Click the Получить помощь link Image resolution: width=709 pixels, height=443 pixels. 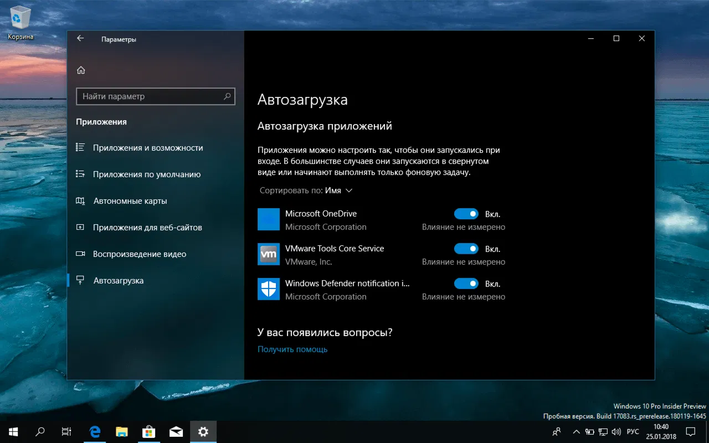coord(292,349)
